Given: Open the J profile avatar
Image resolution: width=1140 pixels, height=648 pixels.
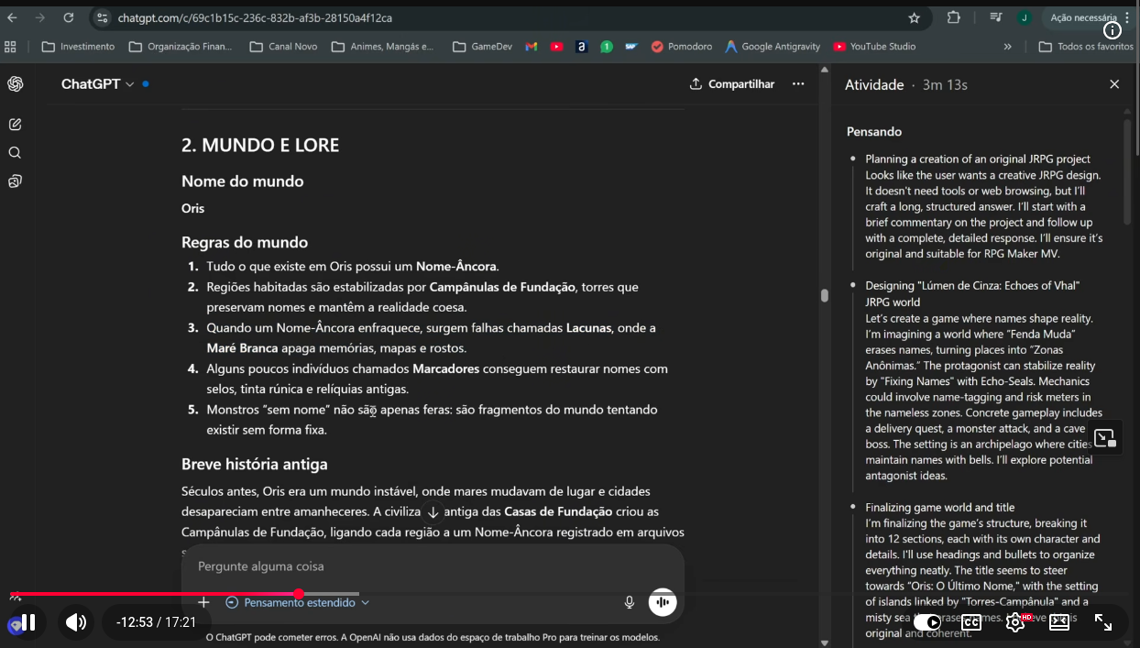Looking at the screenshot, I should (x=1025, y=17).
